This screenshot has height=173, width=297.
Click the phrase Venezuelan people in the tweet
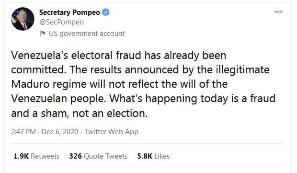pyautogui.click(x=58, y=99)
